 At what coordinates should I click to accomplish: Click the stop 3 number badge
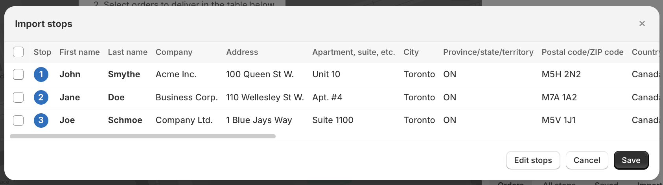pos(41,120)
